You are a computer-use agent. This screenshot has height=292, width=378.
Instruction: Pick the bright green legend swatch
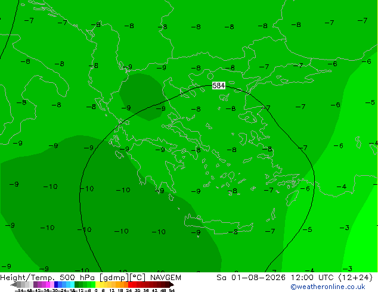[93, 284]
